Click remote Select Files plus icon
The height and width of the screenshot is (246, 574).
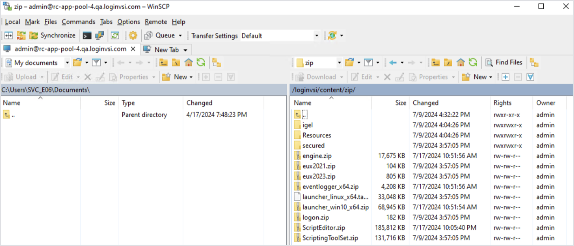(506, 77)
